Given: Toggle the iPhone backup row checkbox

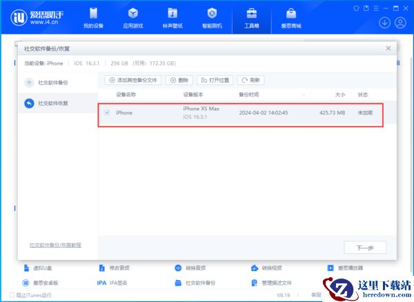Looking at the screenshot, I should coord(107,112).
